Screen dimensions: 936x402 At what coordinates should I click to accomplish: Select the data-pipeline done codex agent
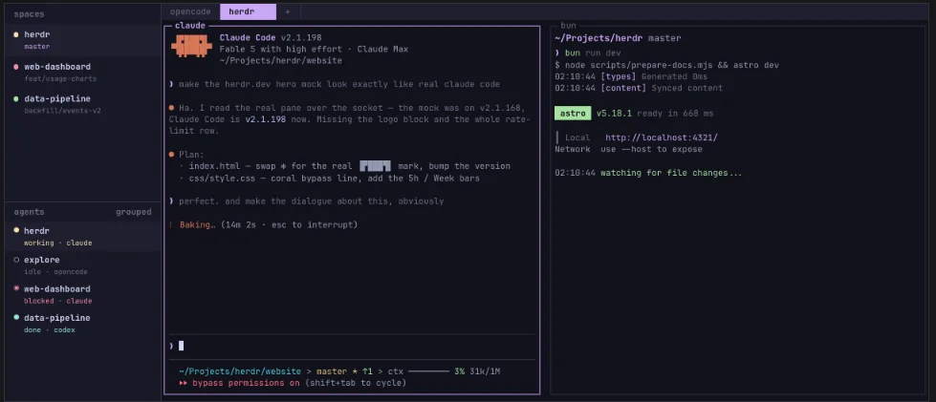click(83, 324)
